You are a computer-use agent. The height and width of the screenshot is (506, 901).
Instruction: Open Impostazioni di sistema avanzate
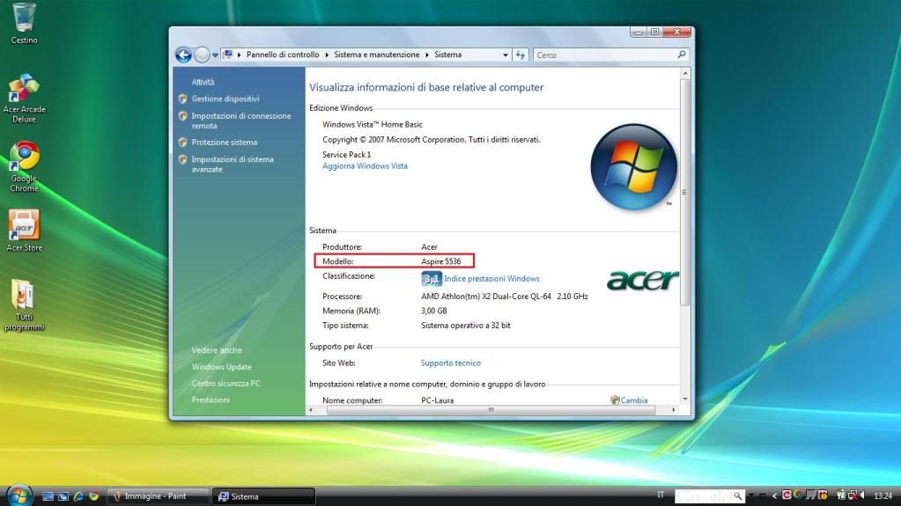(233, 165)
